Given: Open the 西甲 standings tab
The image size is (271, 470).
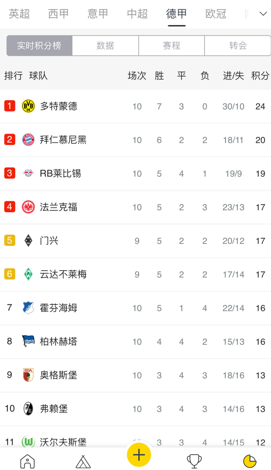Looking at the screenshot, I should coord(58,14).
